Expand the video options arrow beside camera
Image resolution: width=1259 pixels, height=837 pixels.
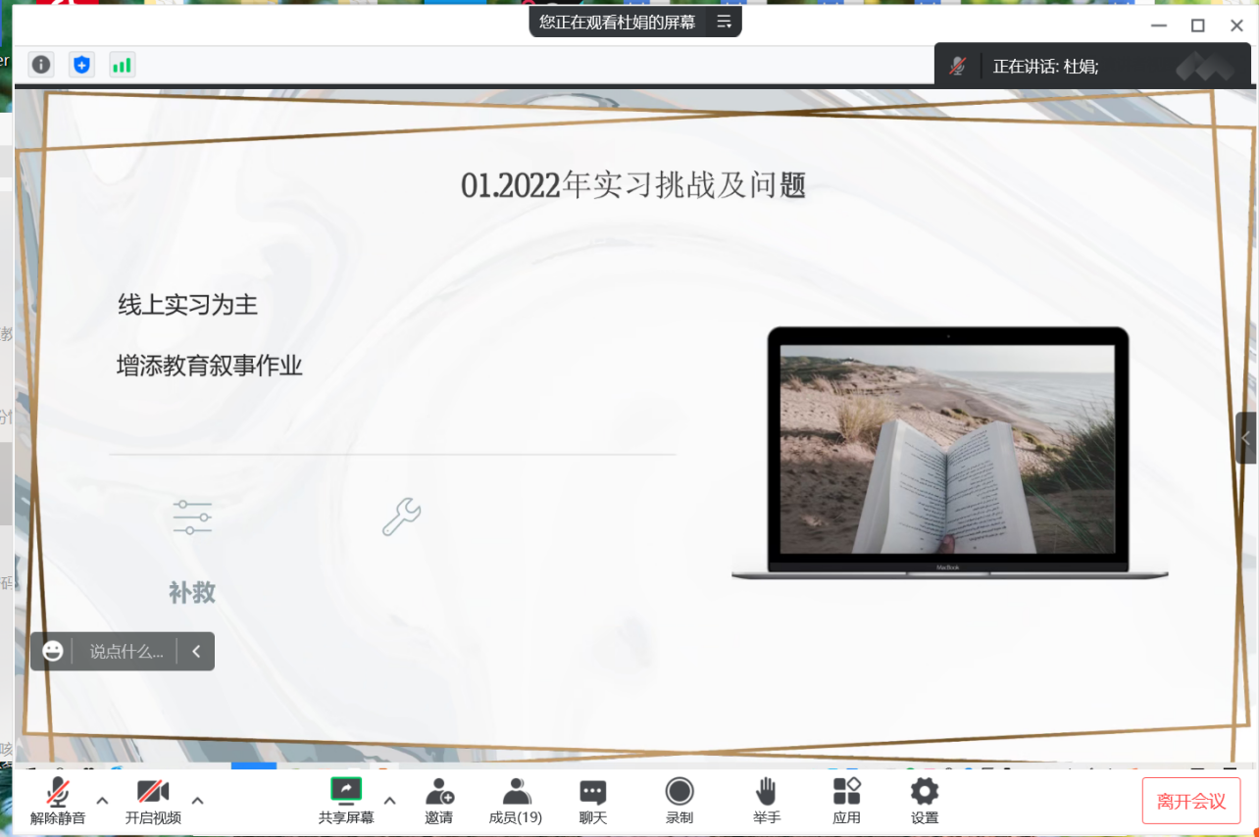pyautogui.click(x=197, y=800)
